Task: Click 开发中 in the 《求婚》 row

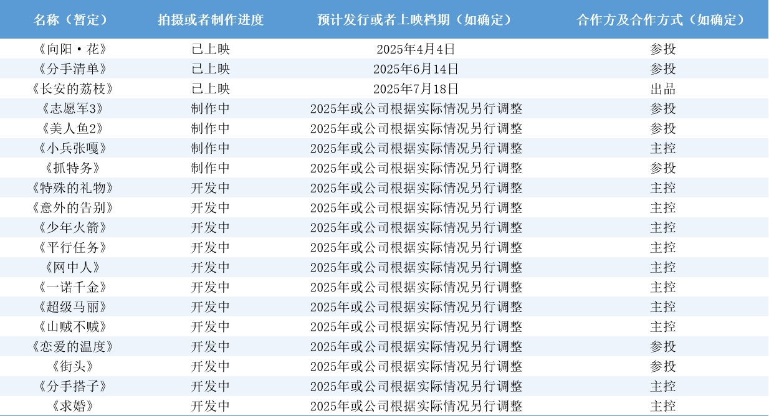Action: [211, 406]
